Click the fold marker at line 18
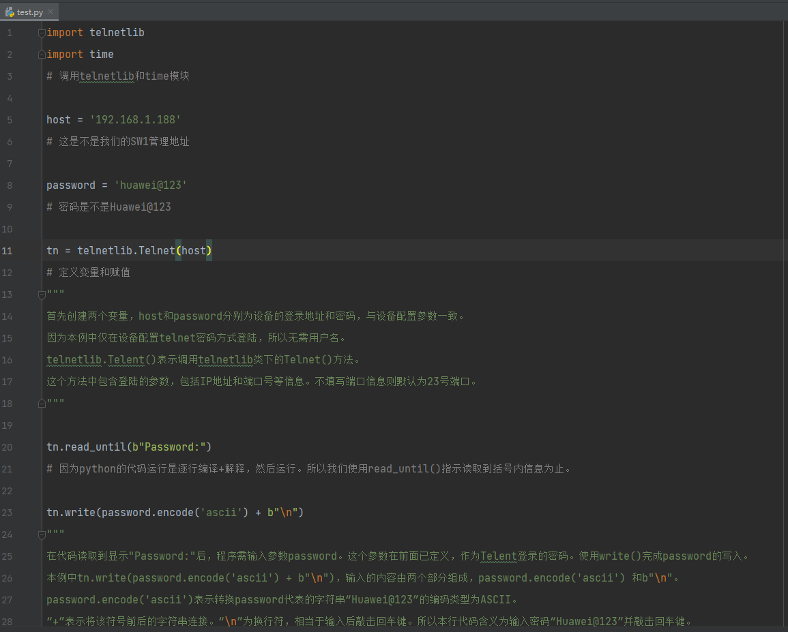 pos(41,403)
